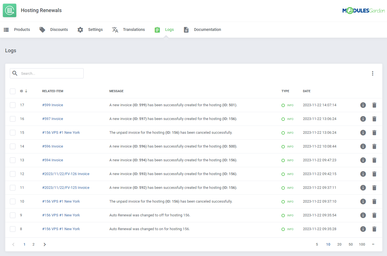Jump to page 2 of logs
The image size is (387, 256).
coord(33,244)
